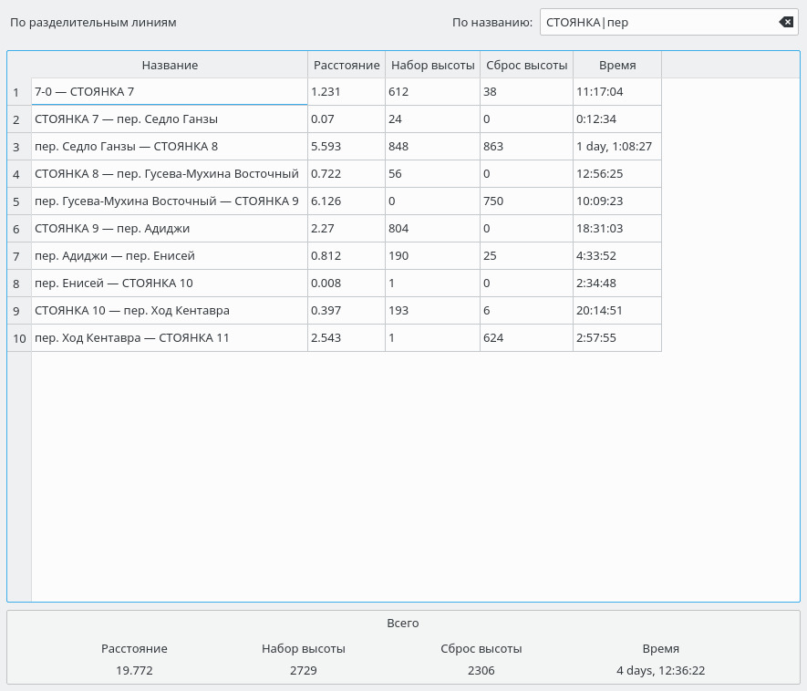Select row header number 10
The width and height of the screenshot is (807, 691).
click(18, 338)
